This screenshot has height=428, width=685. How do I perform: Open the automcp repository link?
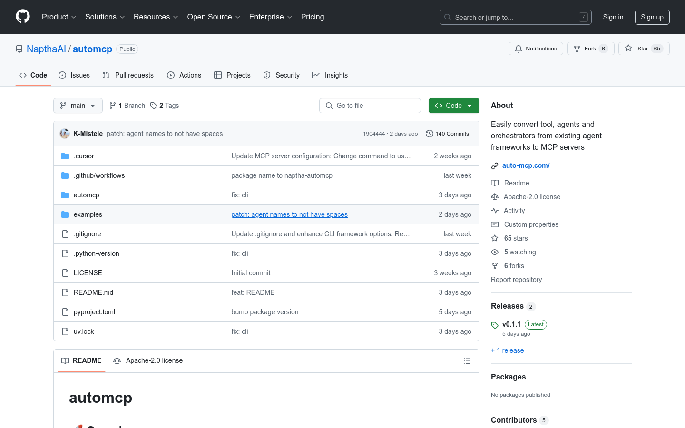tap(92, 49)
